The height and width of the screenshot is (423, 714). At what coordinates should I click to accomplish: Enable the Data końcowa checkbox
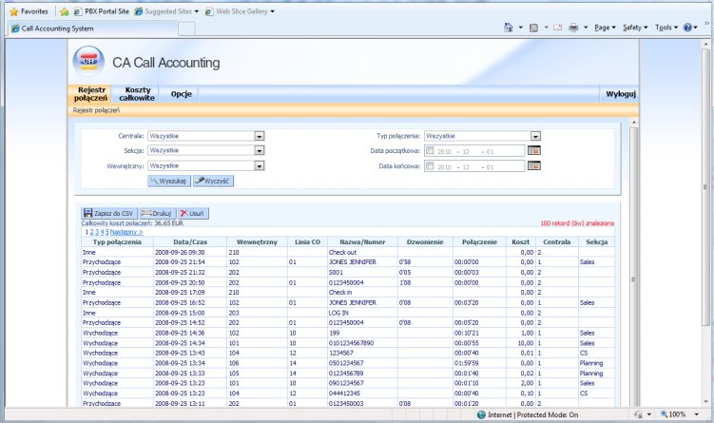(x=430, y=166)
